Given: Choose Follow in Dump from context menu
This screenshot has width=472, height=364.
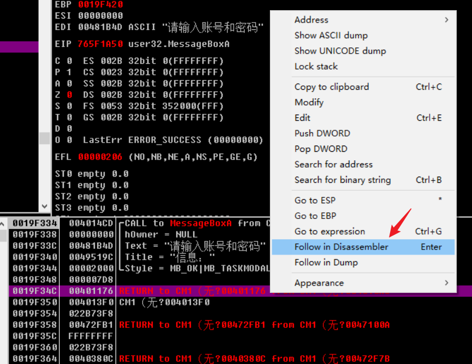Looking at the screenshot, I should coord(326,262).
